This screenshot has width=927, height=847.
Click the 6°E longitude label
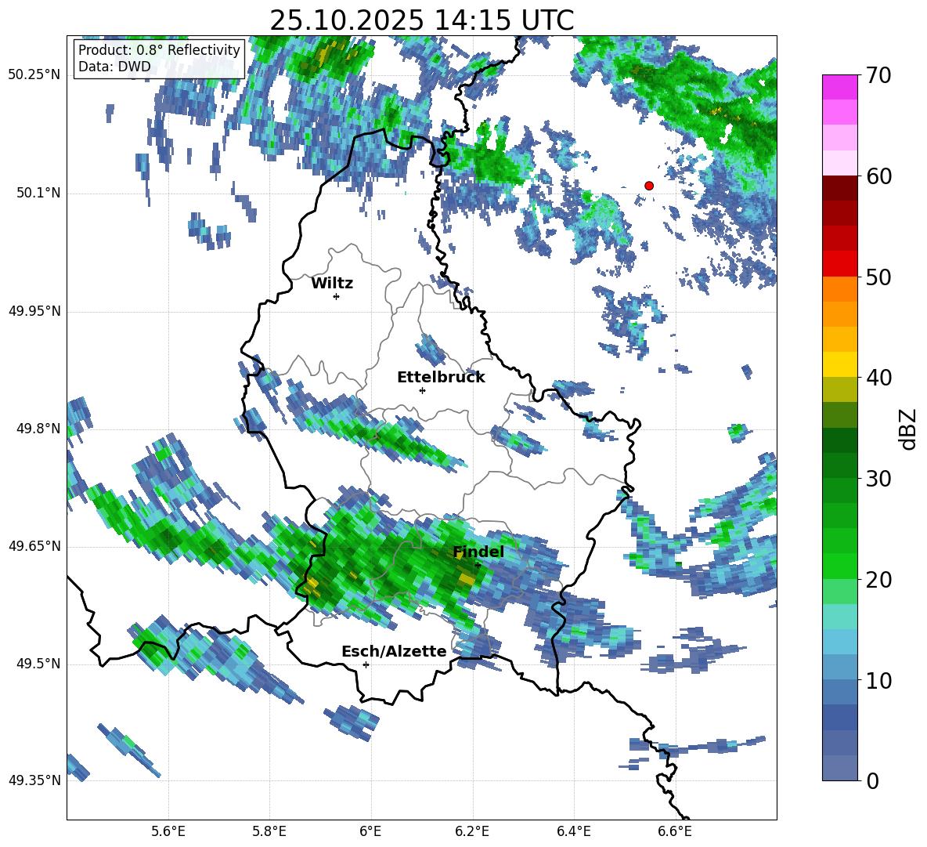[x=370, y=831]
